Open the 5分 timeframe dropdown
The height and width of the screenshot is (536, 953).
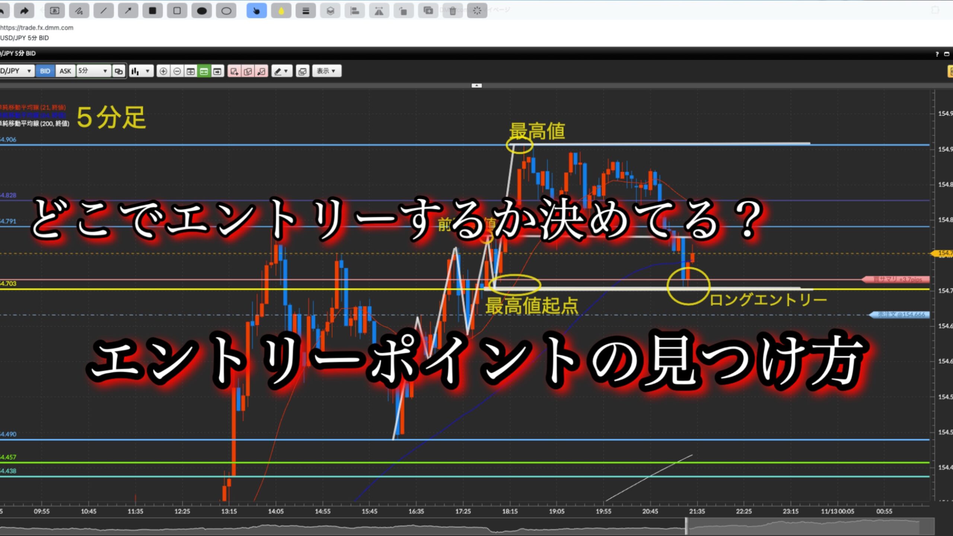tap(93, 71)
